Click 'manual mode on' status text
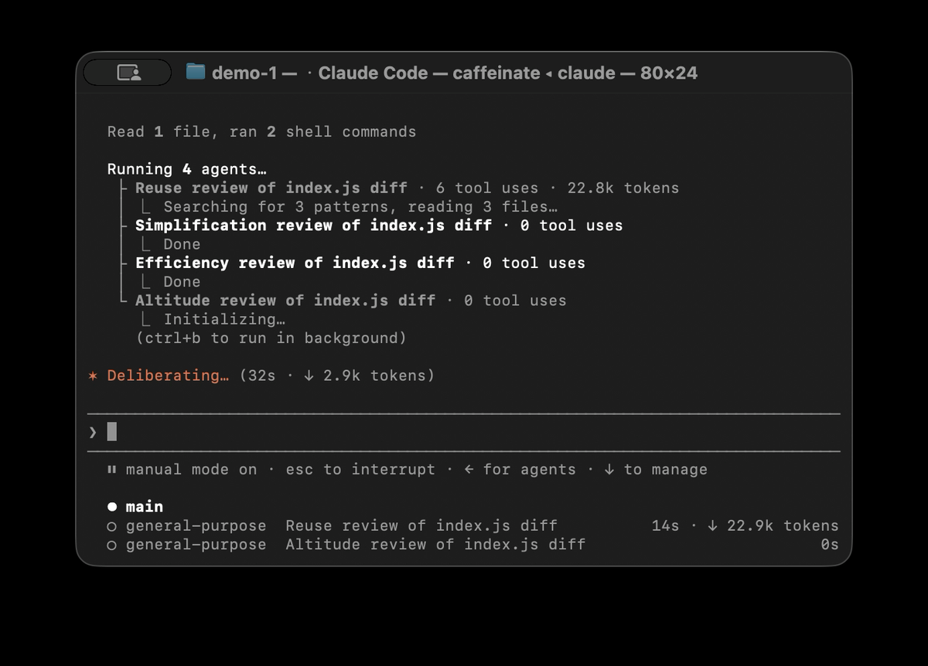Image resolution: width=928 pixels, height=666 pixels. (191, 470)
